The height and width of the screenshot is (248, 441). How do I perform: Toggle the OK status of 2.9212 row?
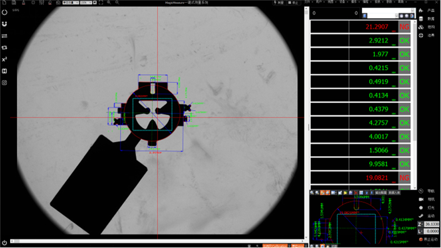(x=404, y=41)
